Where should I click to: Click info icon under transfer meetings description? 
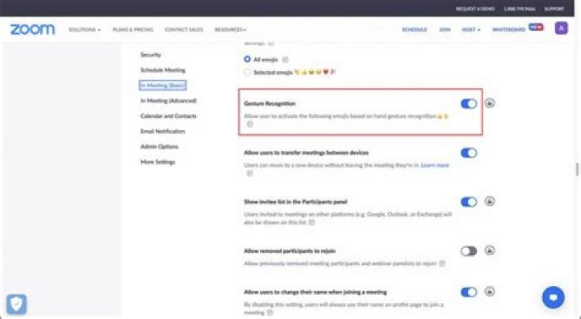pyautogui.click(x=249, y=173)
